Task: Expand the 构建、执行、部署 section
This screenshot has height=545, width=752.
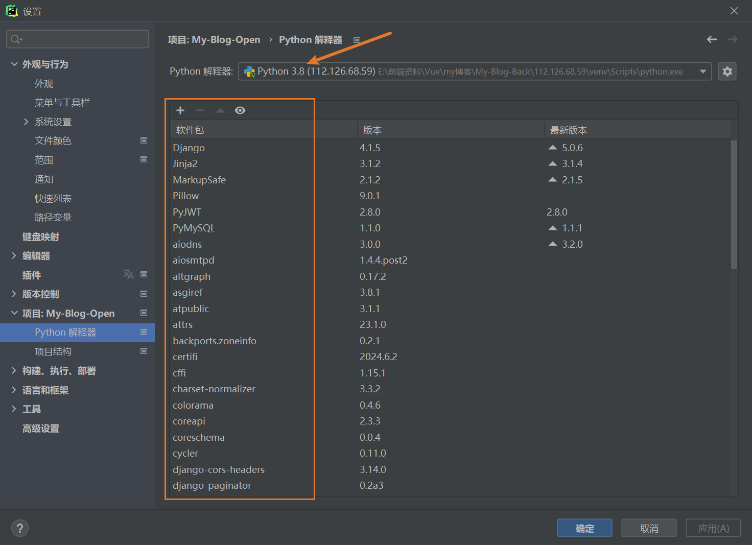Action: [14, 370]
